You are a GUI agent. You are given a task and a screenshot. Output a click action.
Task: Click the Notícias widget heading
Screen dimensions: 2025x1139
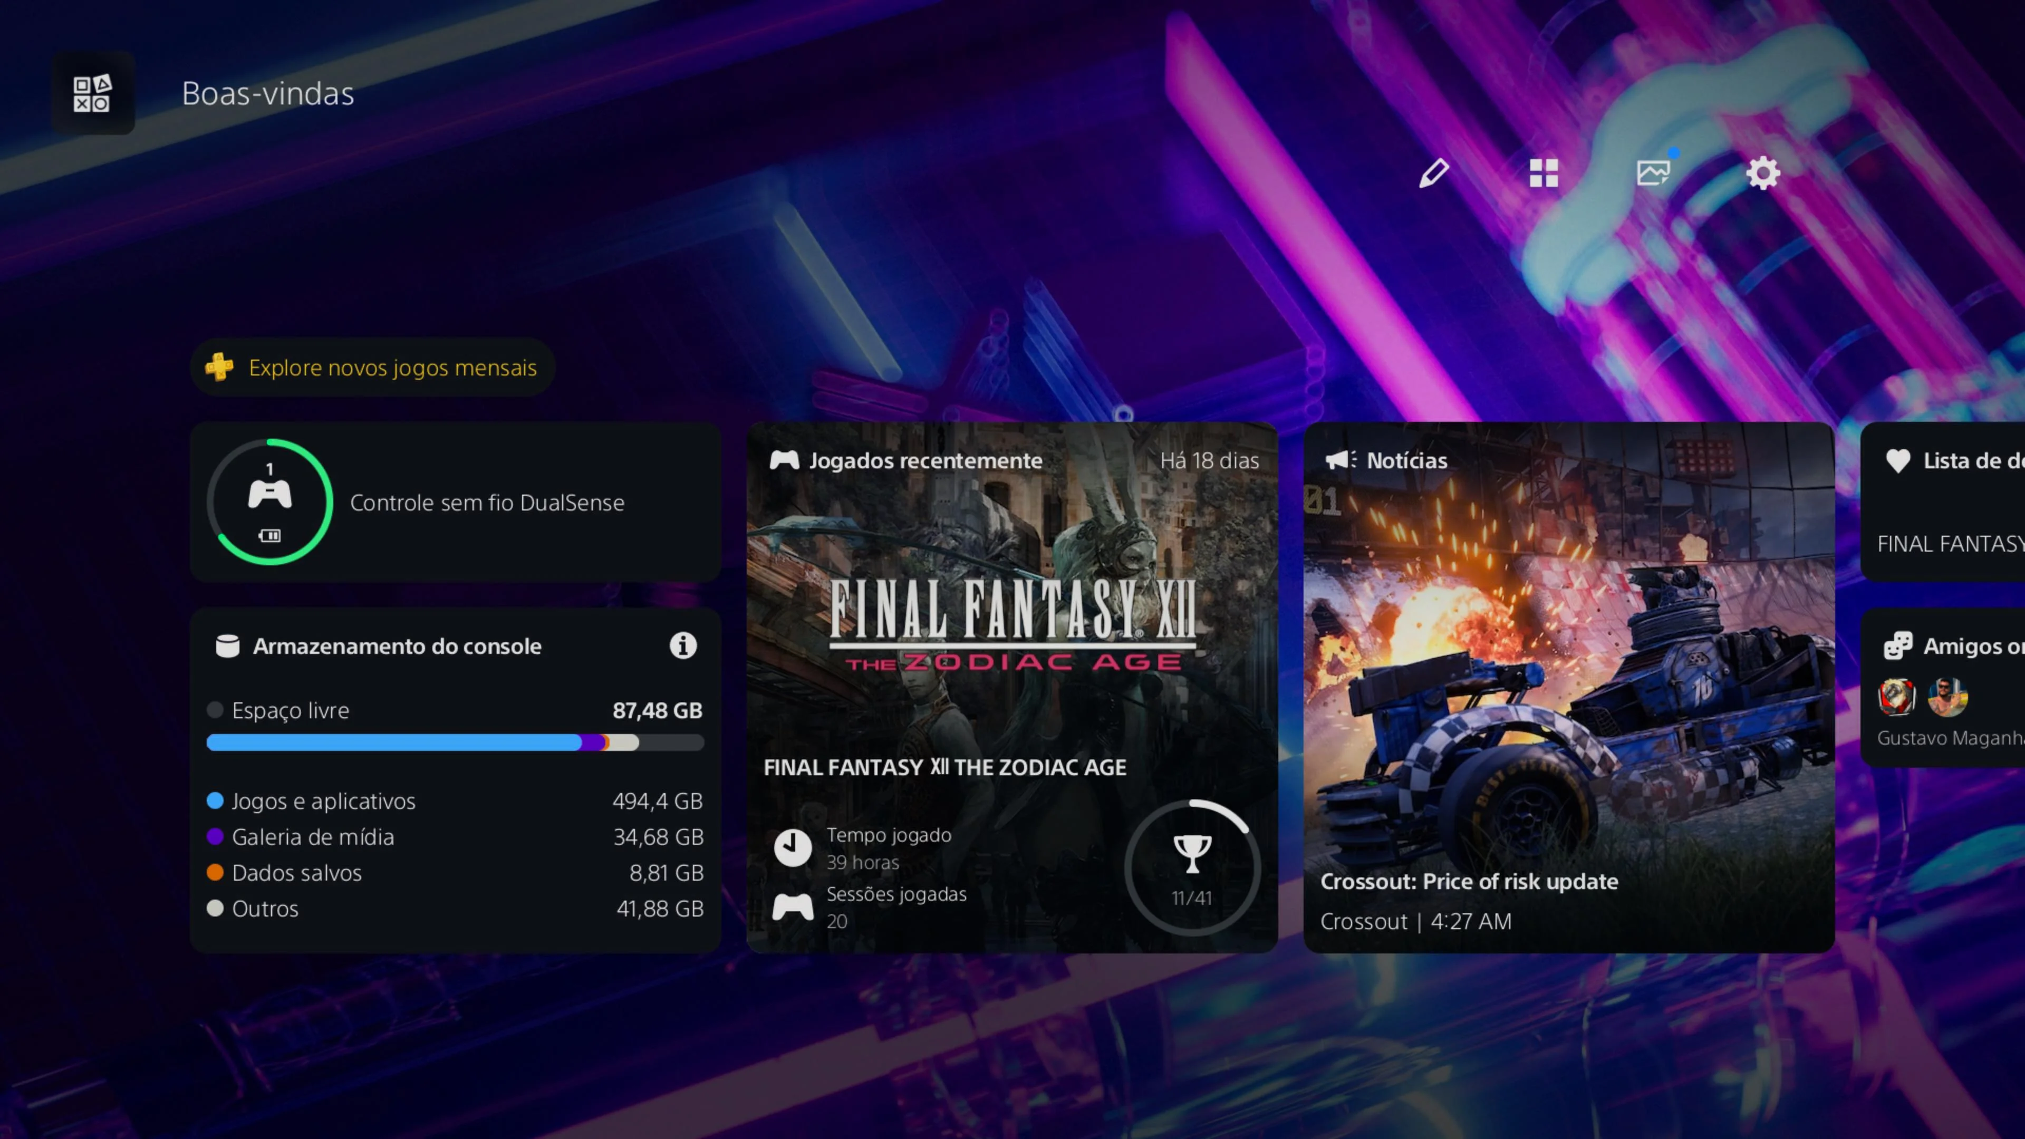pos(1407,461)
